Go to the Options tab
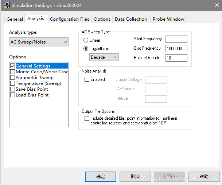The height and width of the screenshot is (185, 222). (x=102, y=19)
